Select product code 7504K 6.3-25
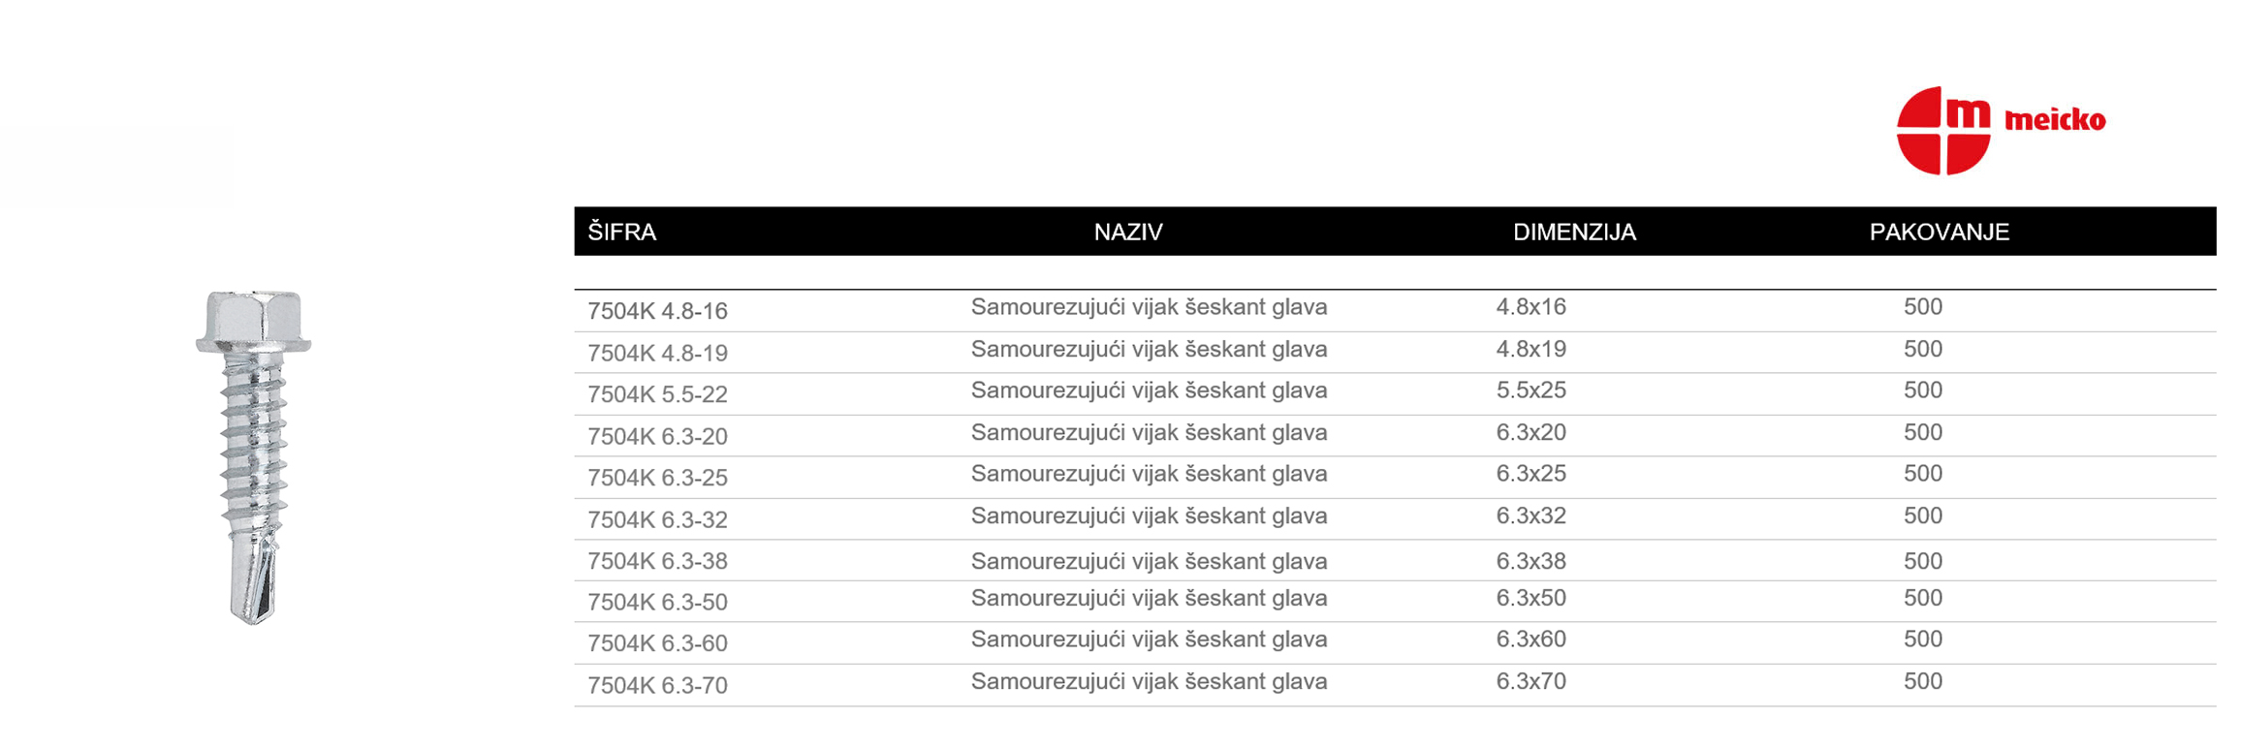 coord(657,478)
